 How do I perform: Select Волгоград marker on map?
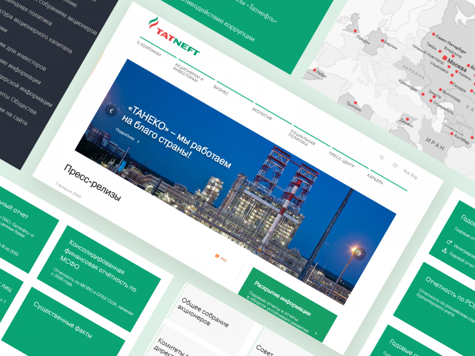pos(439,89)
